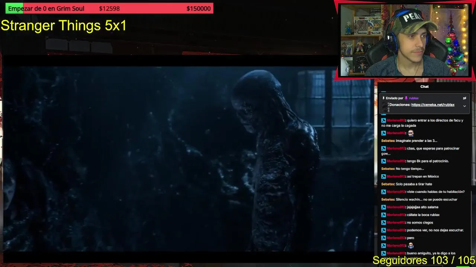Click moderator badge on 'podemos ver' message
This screenshot has width=476, height=267.
click(x=383, y=230)
